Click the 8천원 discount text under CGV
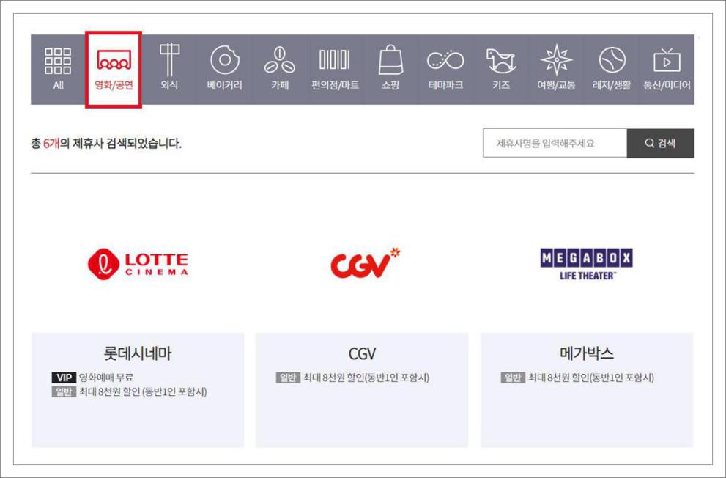726x478 pixels. click(x=366, y=378)
